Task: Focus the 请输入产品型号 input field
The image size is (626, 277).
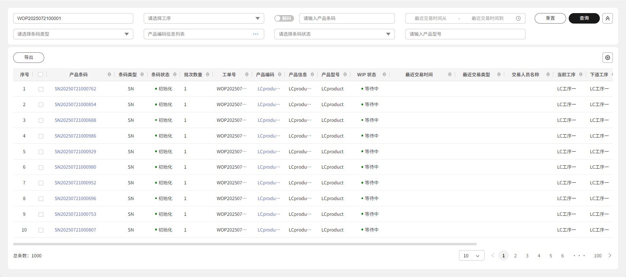Action: (x=465, y=34)
